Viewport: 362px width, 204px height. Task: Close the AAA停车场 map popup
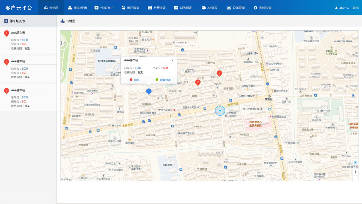pyautogui.click(x=172, y=60)
